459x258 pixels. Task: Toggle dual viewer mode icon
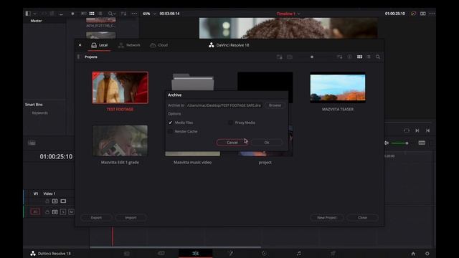click(x=423, y=14)
